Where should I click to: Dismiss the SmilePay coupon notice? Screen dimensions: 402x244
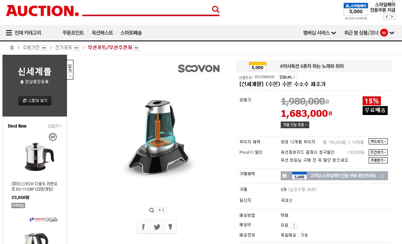[x=382, y=176]
